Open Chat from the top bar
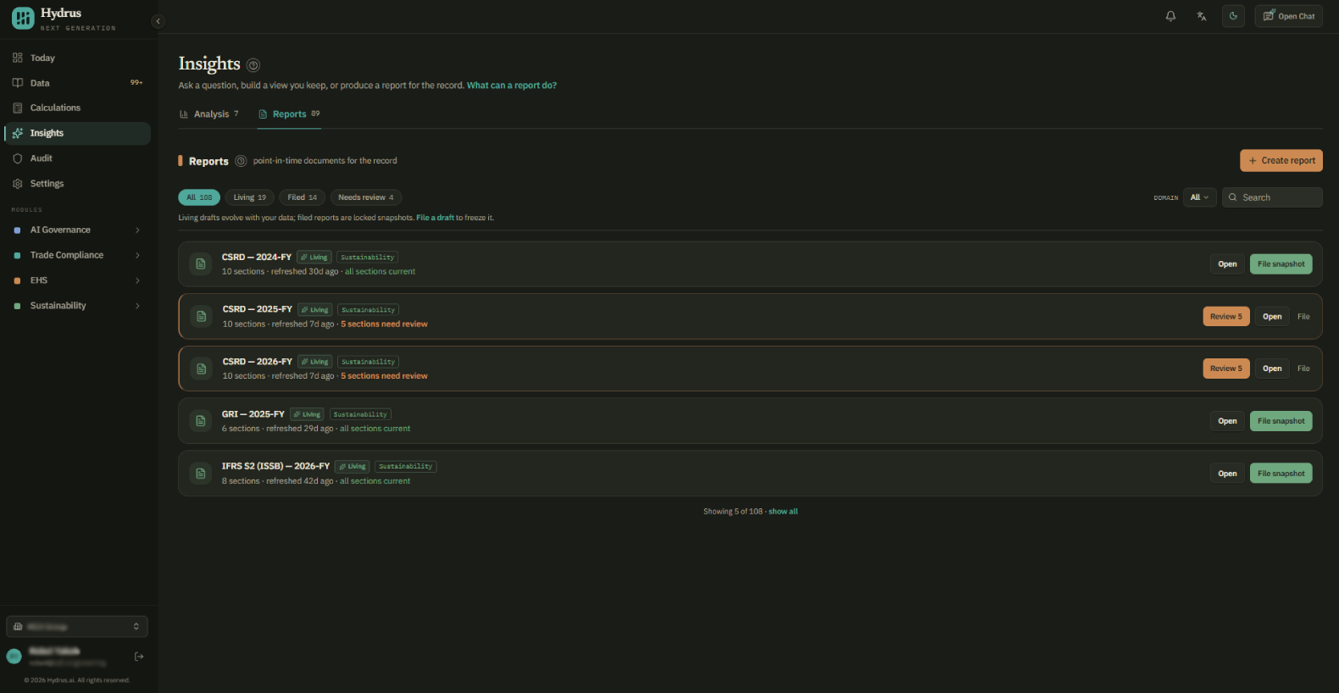This screenshot has width=1339, height=693. (1288, 16)
